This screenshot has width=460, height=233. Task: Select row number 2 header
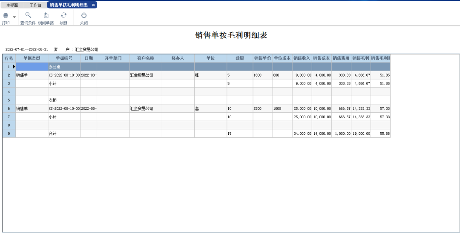[x=9, y=75]
